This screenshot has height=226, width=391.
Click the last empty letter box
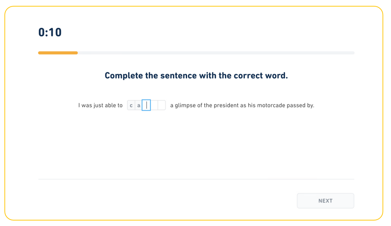(161, 105)
